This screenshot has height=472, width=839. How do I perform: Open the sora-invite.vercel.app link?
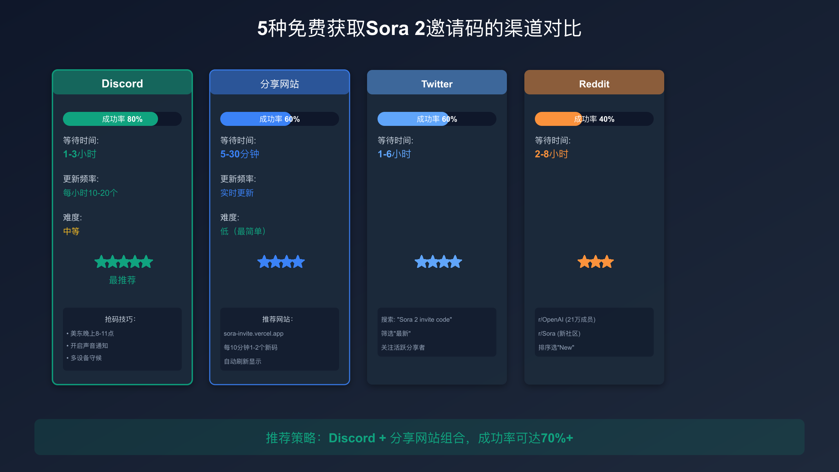click(x=253, y=334)
